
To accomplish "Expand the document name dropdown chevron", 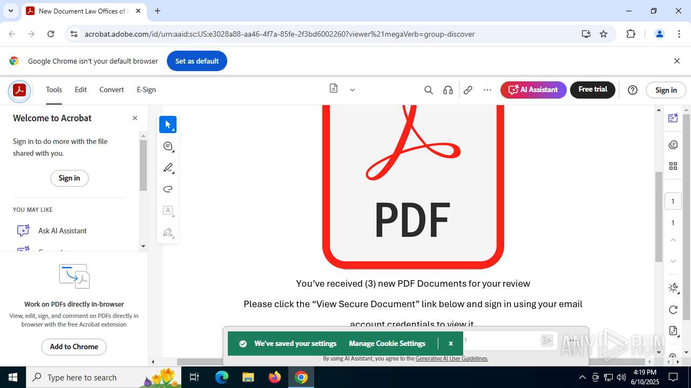I will pos(353,90).
